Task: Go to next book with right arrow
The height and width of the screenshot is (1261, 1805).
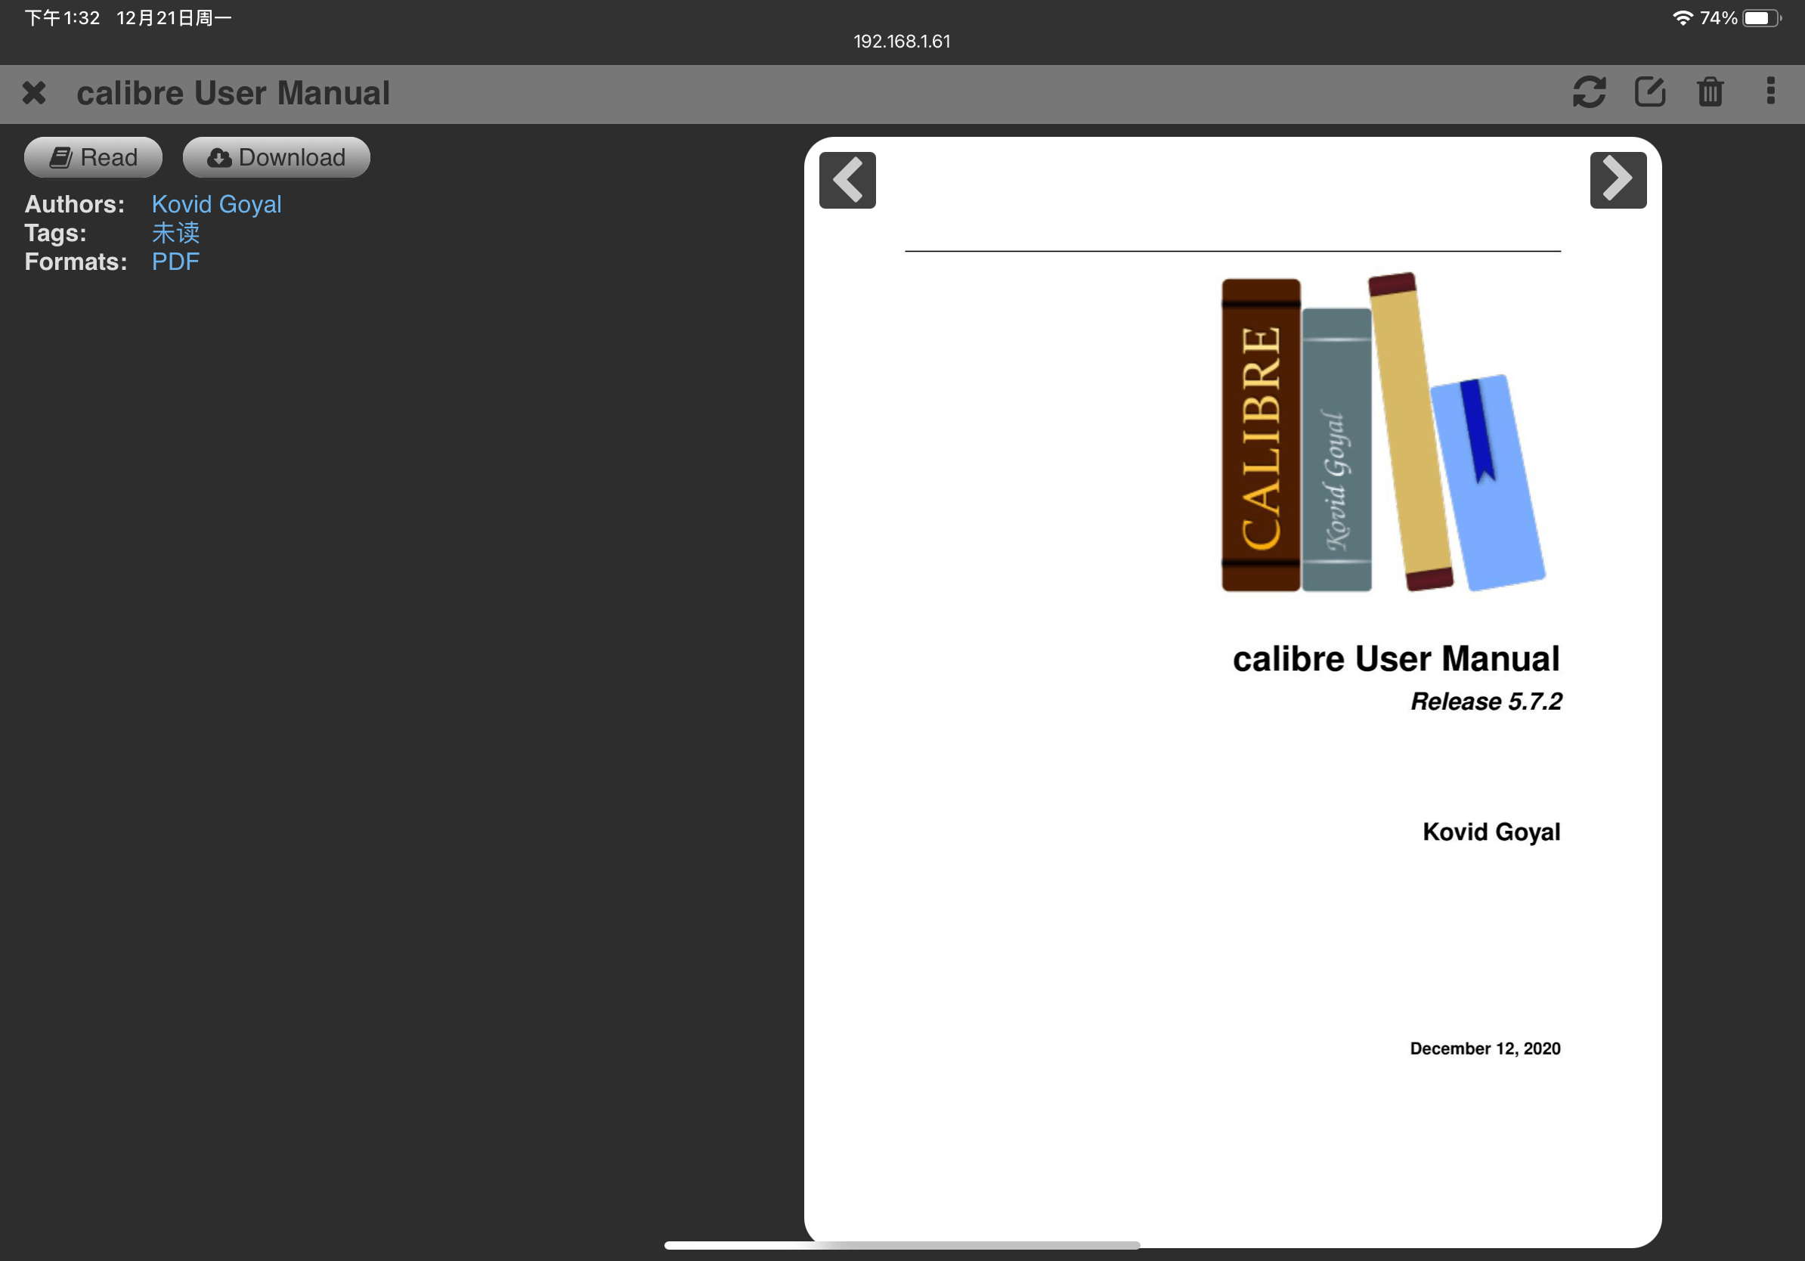Action: coord(1618,180)
